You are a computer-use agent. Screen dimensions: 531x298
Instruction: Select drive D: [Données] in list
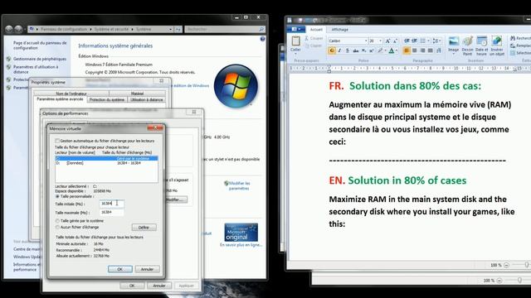(106, 163)
